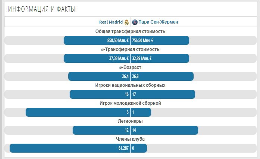Click the Paris Saint-Germain club crest icon

tap(135, 22)
